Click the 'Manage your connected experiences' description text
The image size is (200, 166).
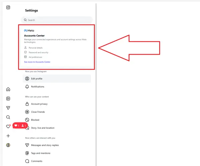tap(55, 41)
